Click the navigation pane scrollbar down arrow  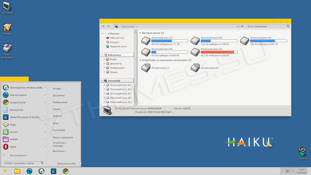click(136, 104)
